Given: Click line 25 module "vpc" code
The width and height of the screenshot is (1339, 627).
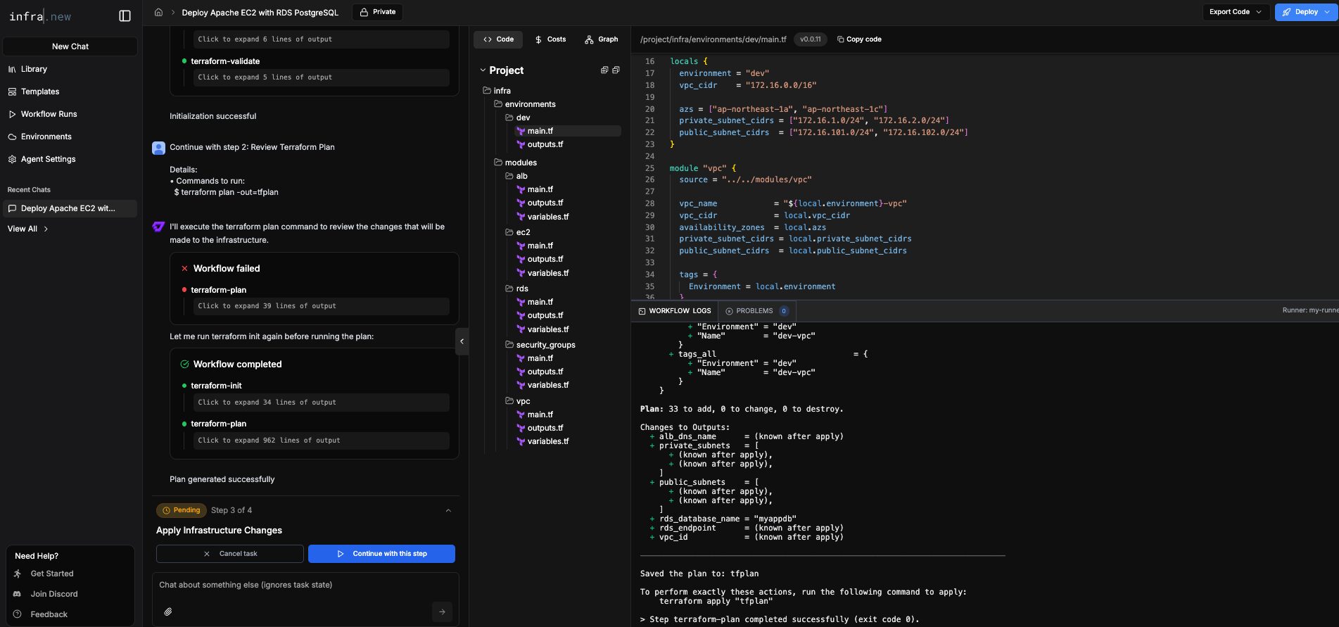Looking at the screenshot, I should (x=703, y=168).
